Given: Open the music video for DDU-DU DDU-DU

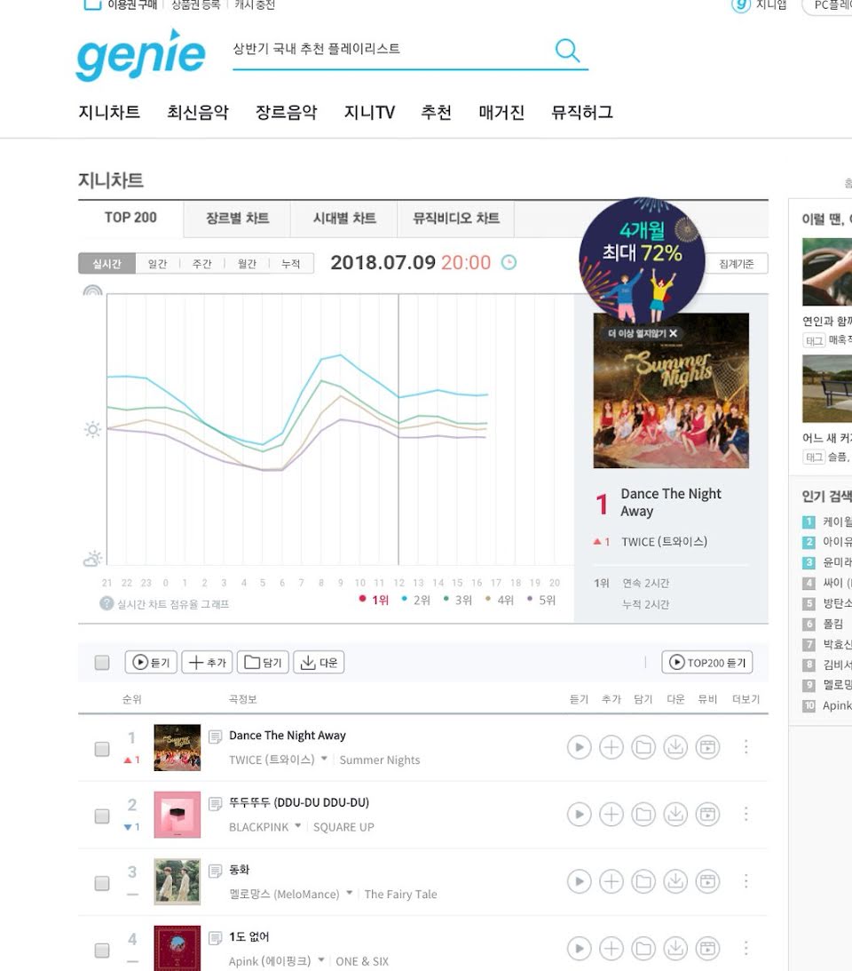Looking at the screenshot, I should [x=708, y=814].
